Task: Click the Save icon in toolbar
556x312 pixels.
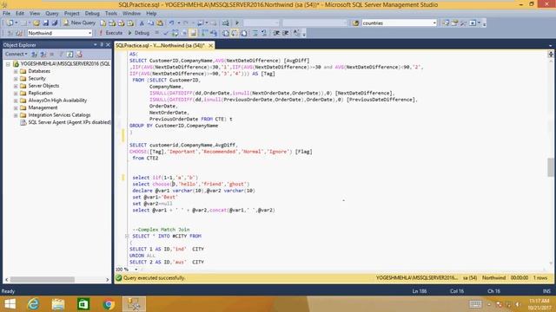Action: (46, 23)
